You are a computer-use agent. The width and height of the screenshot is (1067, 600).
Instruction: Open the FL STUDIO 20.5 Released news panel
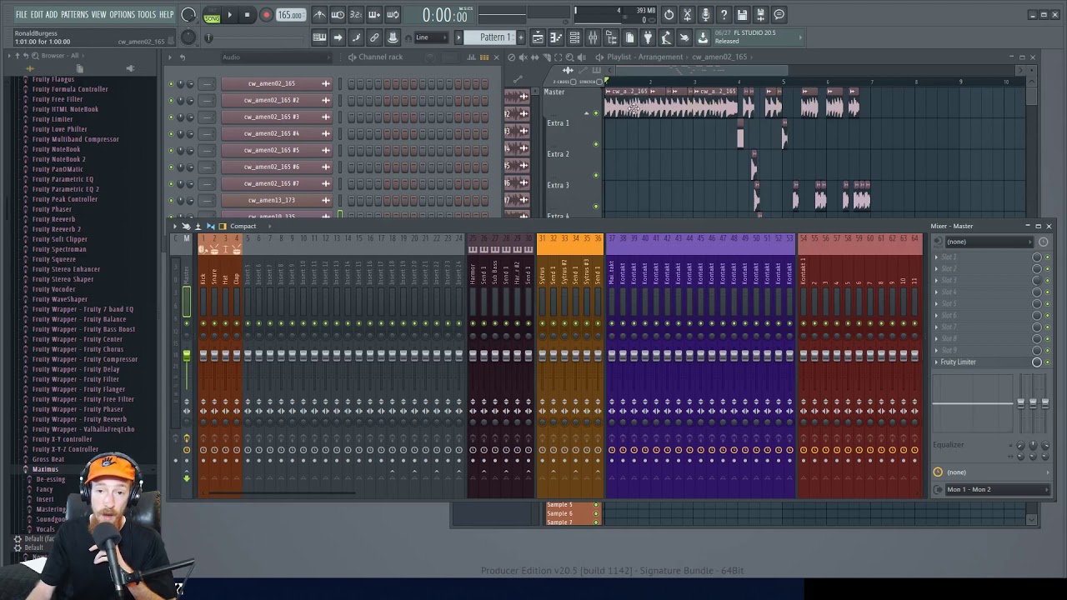(757, 37)
